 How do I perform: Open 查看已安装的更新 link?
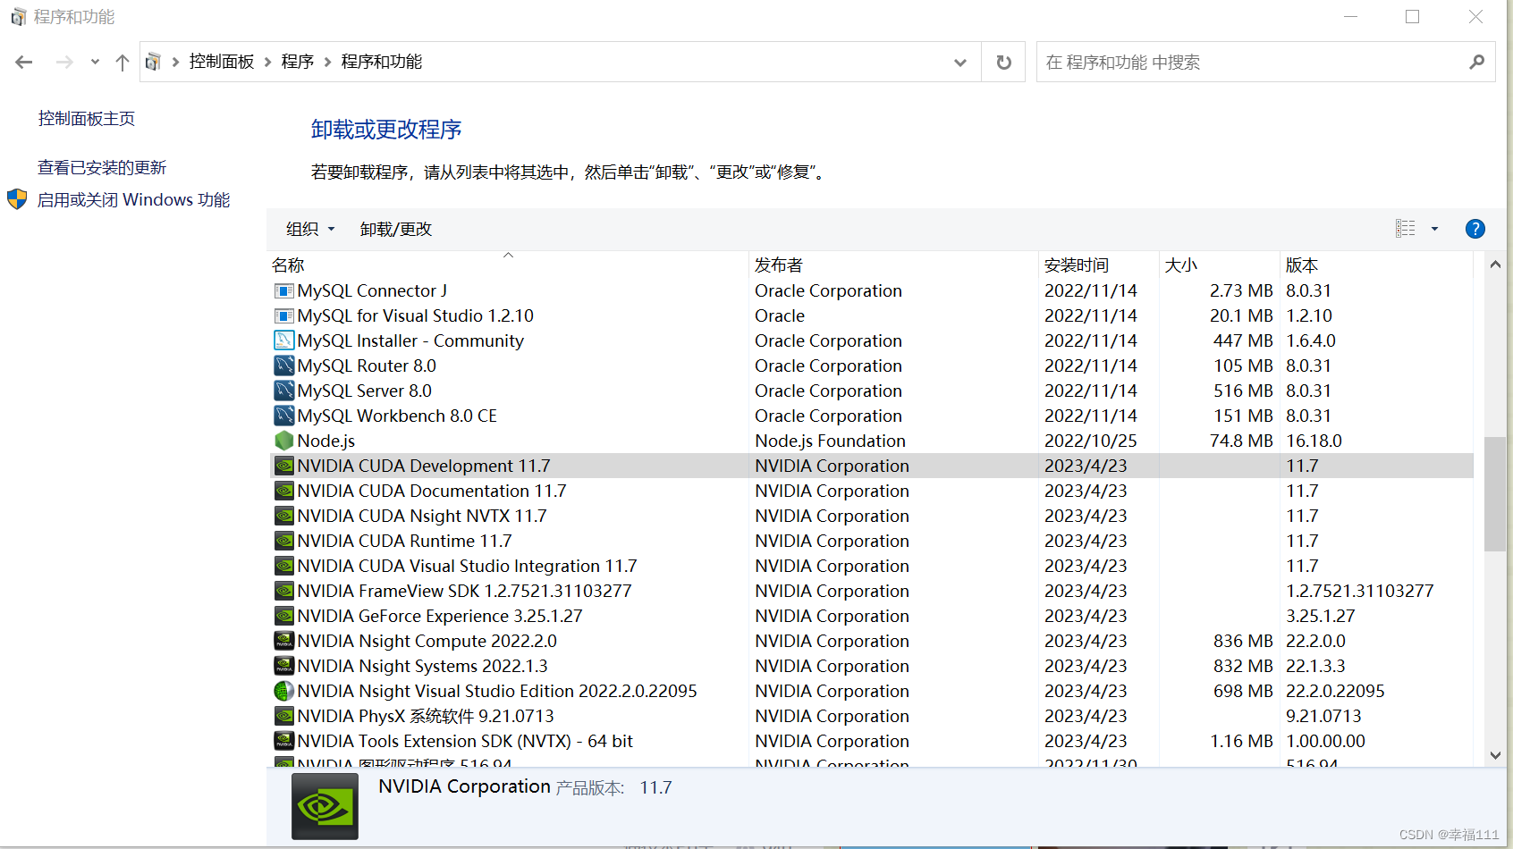(102, 167)
